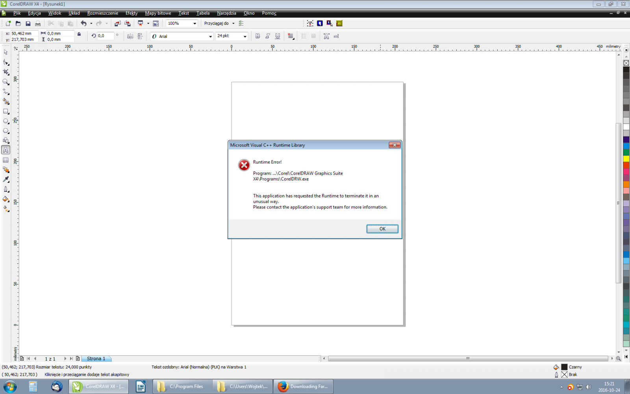Select the Pick (arrow) tool
630x394 pixels.
click(x=6, y=52)
